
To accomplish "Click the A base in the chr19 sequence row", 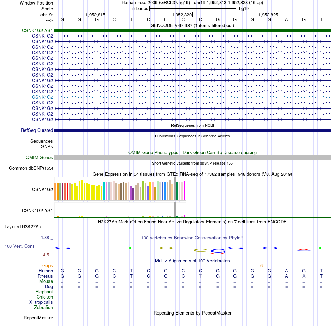I will coord(286,19).
